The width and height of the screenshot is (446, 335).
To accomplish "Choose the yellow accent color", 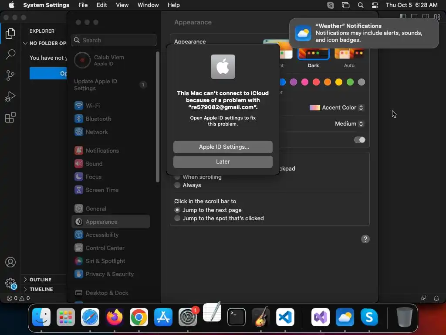I will 339,82.
